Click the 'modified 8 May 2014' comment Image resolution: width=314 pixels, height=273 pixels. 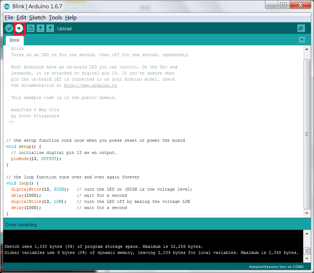coord(35,110)
